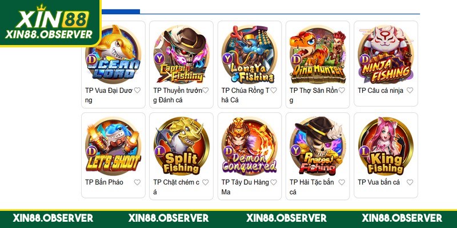Launch the Let's Shoot game icon
The width and height of the screenshot is (457, 228).
113,146
